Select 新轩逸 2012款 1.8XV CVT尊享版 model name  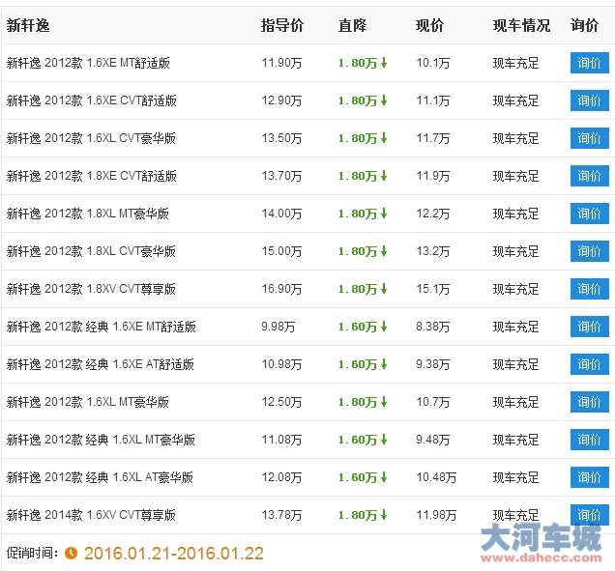(x=91, y=289)
